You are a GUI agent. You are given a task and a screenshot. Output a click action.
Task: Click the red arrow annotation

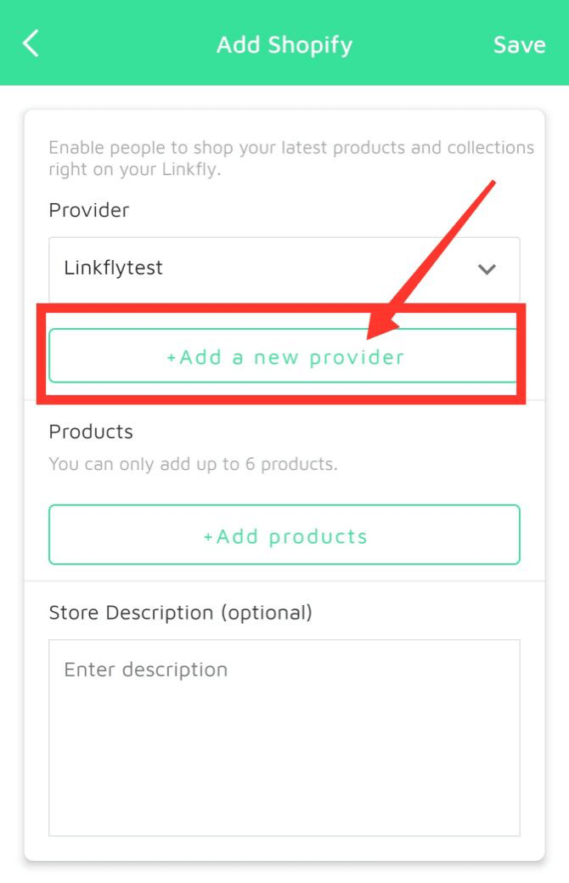pos(431,259)
